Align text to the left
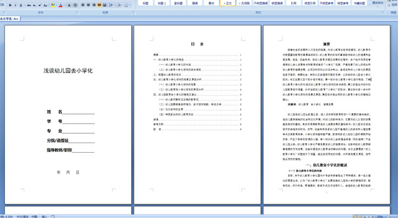Screen dimensions: 398x218 pos(83,5)
